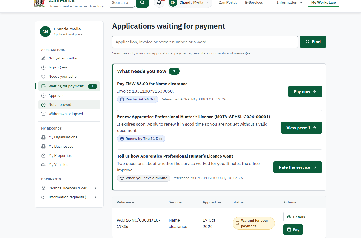Click the Applied on column header
This screenshot has width=361, height=238.
pyautogui.click(x=212, y=202)
